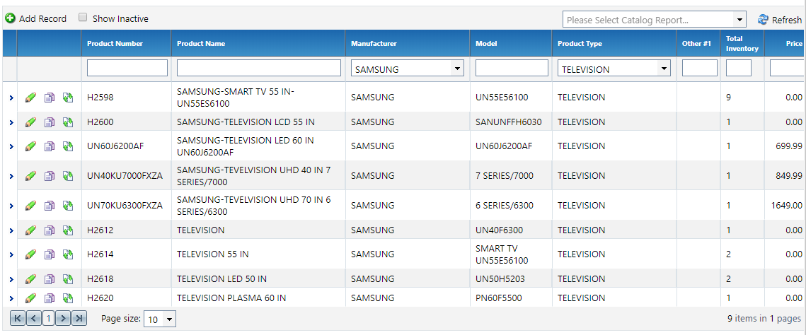Sort by Product Number column header
The width and height of the screenshot is (806, 335).
pos(115,44)
